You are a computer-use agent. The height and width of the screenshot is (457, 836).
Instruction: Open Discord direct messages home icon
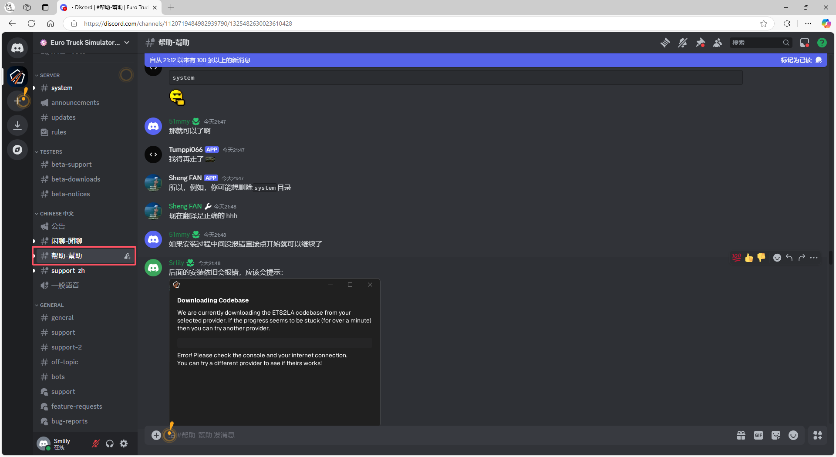(x=17, y=48)
